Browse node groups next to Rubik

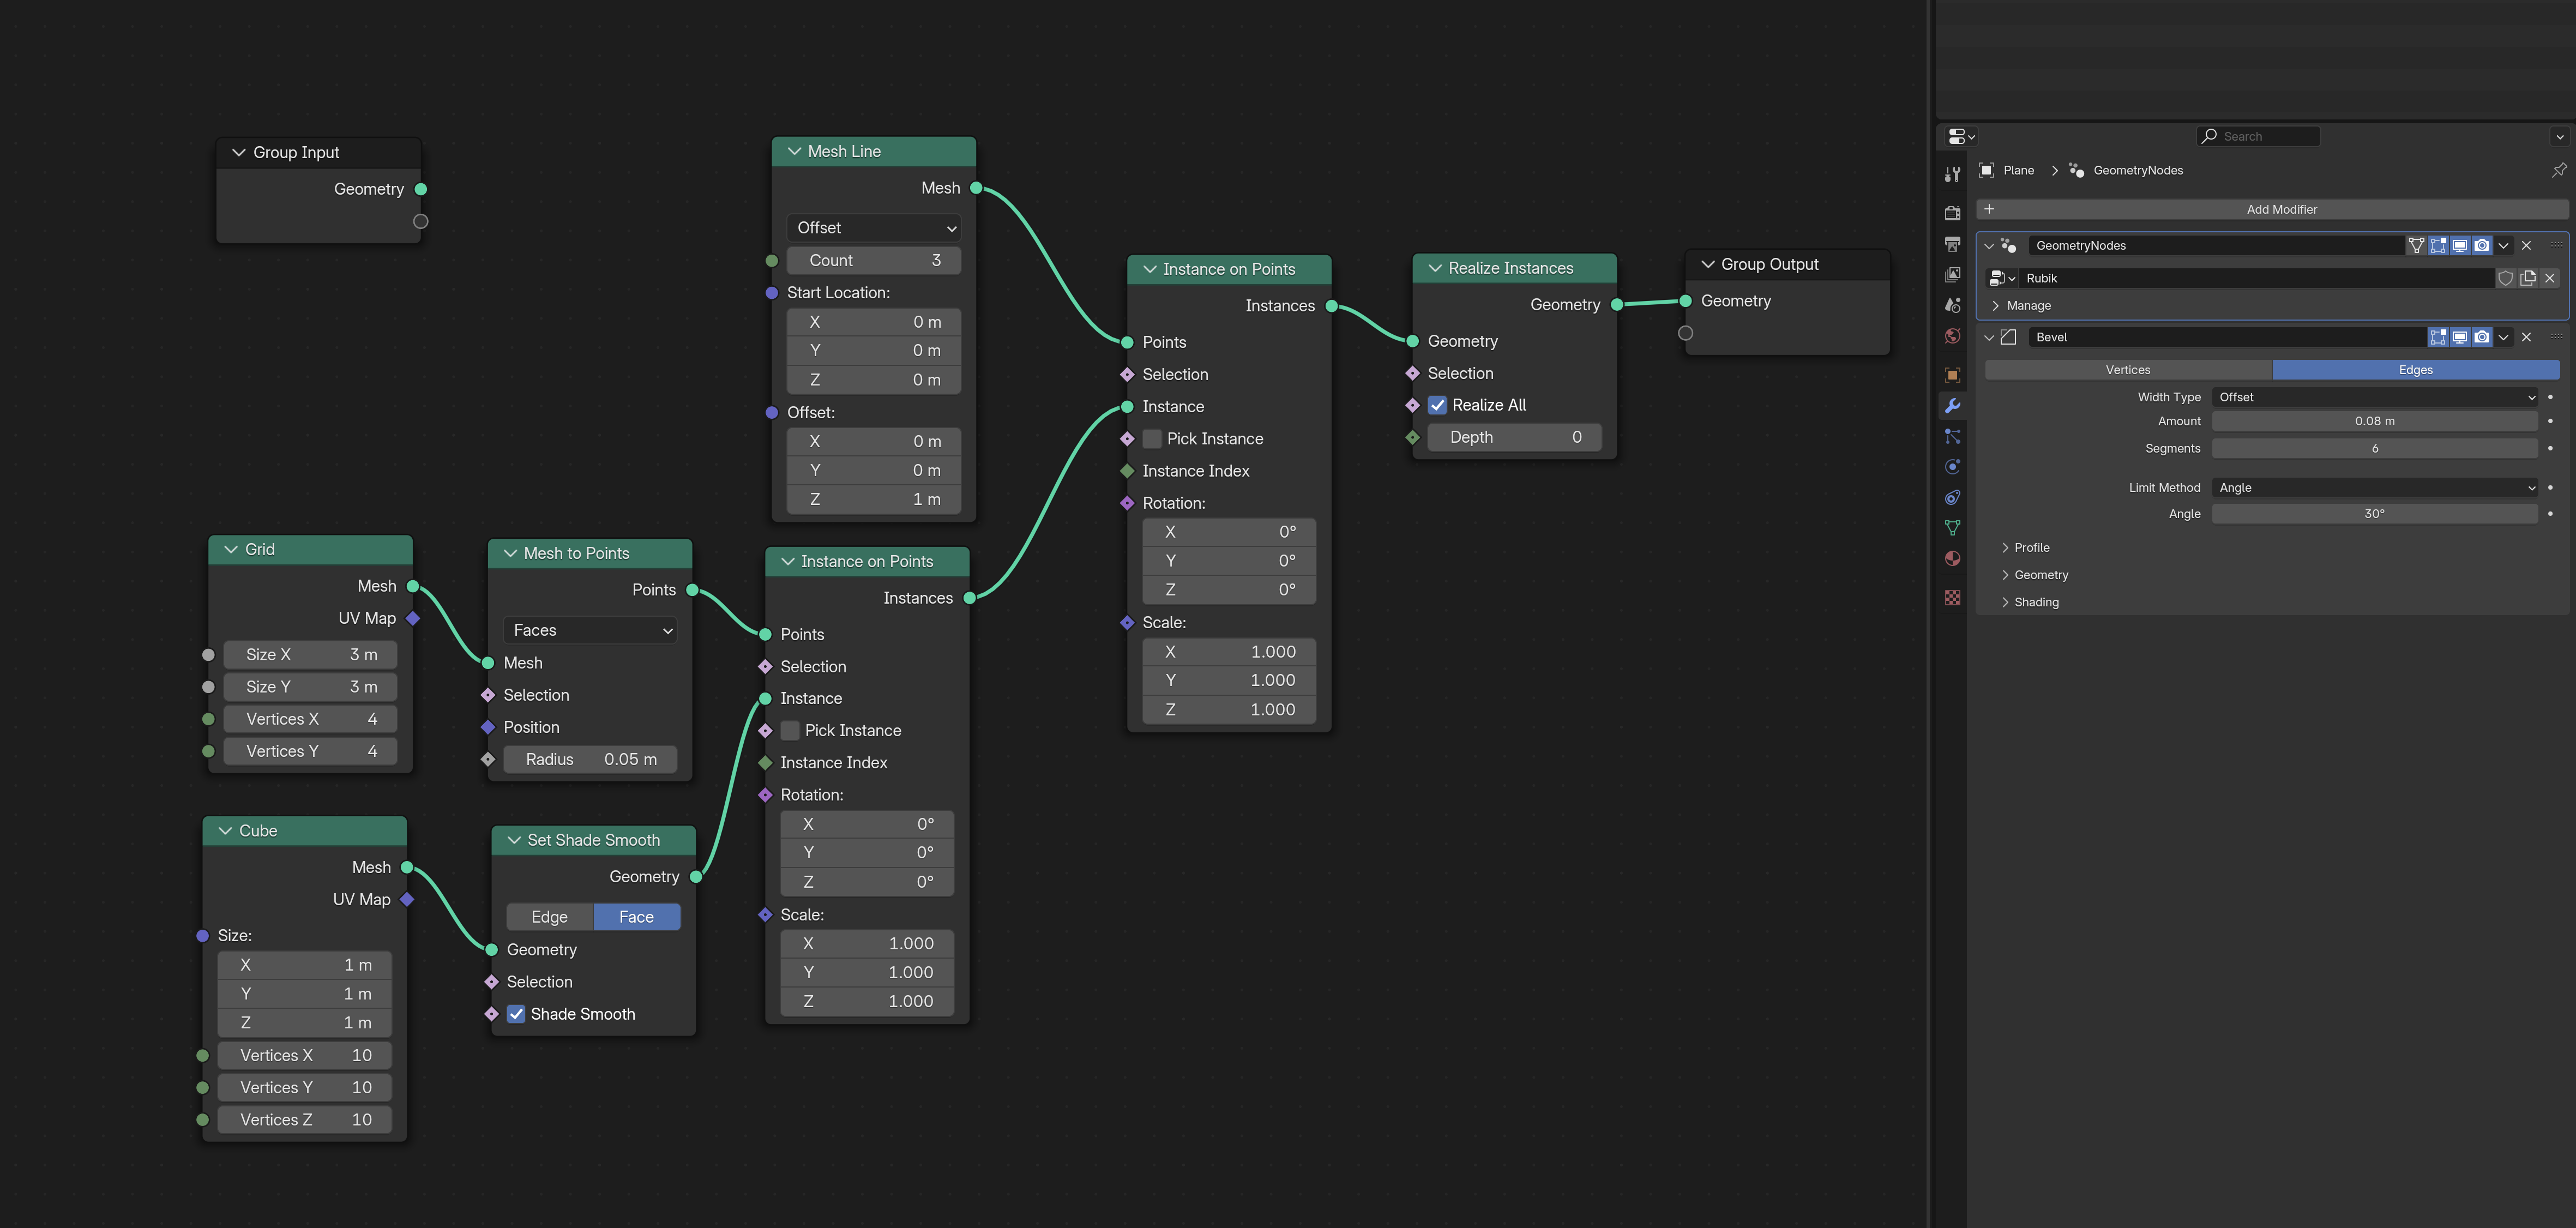point(2001,278)
